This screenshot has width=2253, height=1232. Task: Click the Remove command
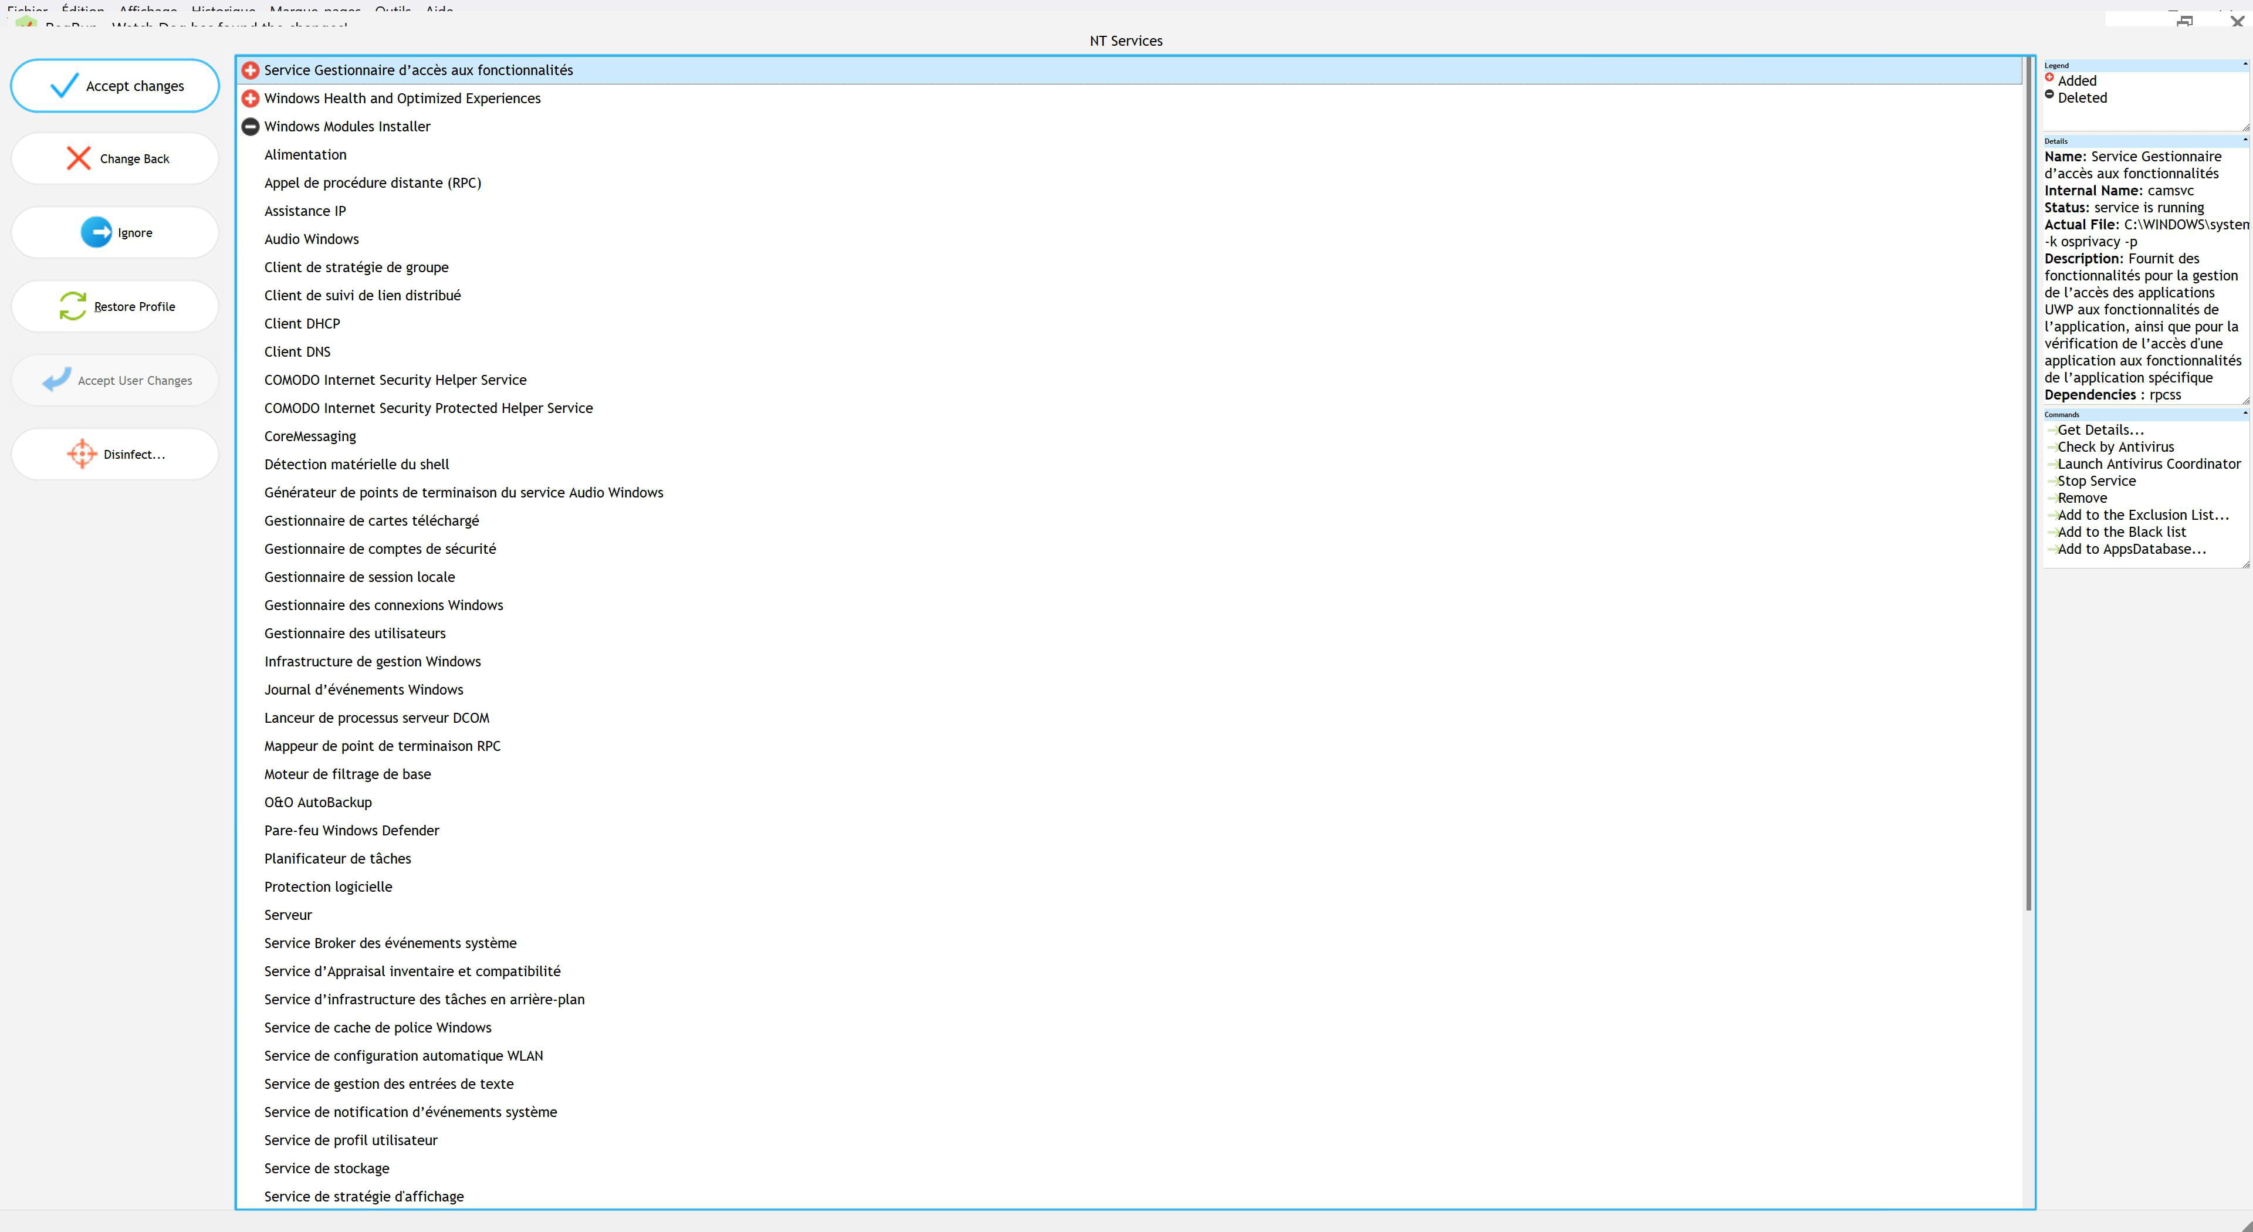pos(2082,497)
